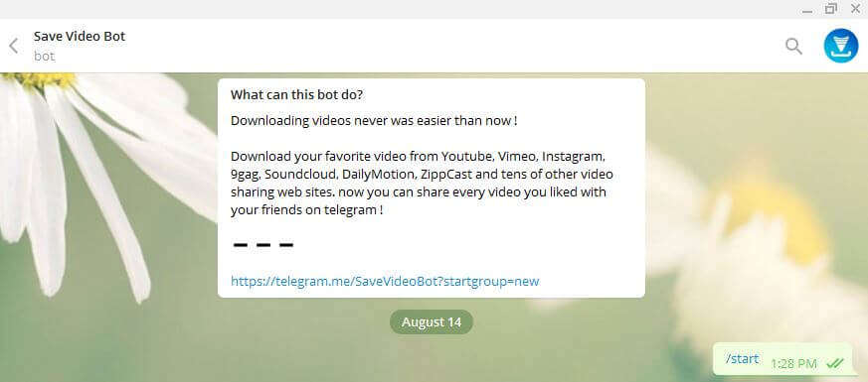Image resolution: width=868 pixels, height=382 pixels.
Task: Open search in this chat
Action: [793, 47]
